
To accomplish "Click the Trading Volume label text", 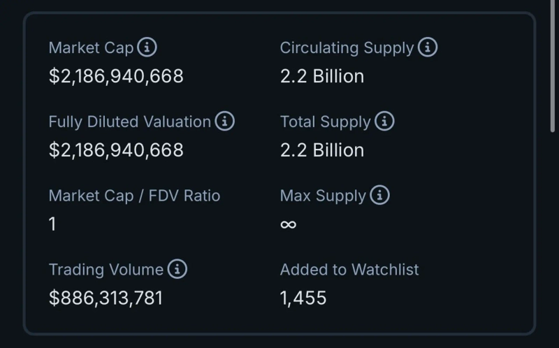I will 106,270.
